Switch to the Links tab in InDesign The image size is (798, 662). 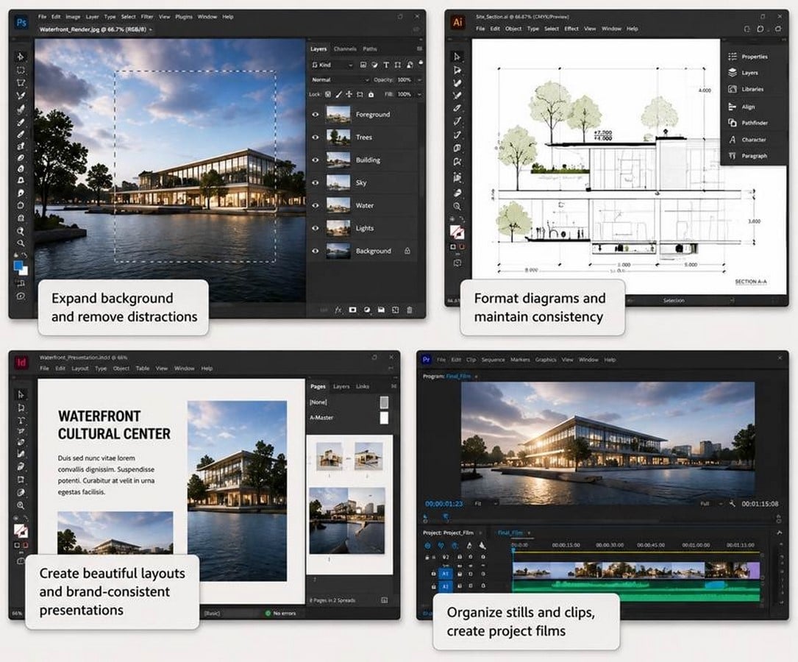[x=363, y=386]
